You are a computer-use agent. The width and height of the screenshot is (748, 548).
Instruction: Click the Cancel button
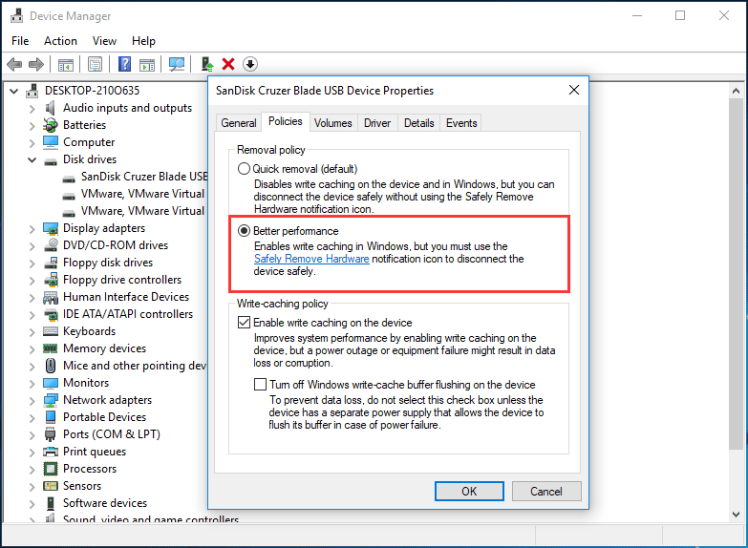point(546,492)
